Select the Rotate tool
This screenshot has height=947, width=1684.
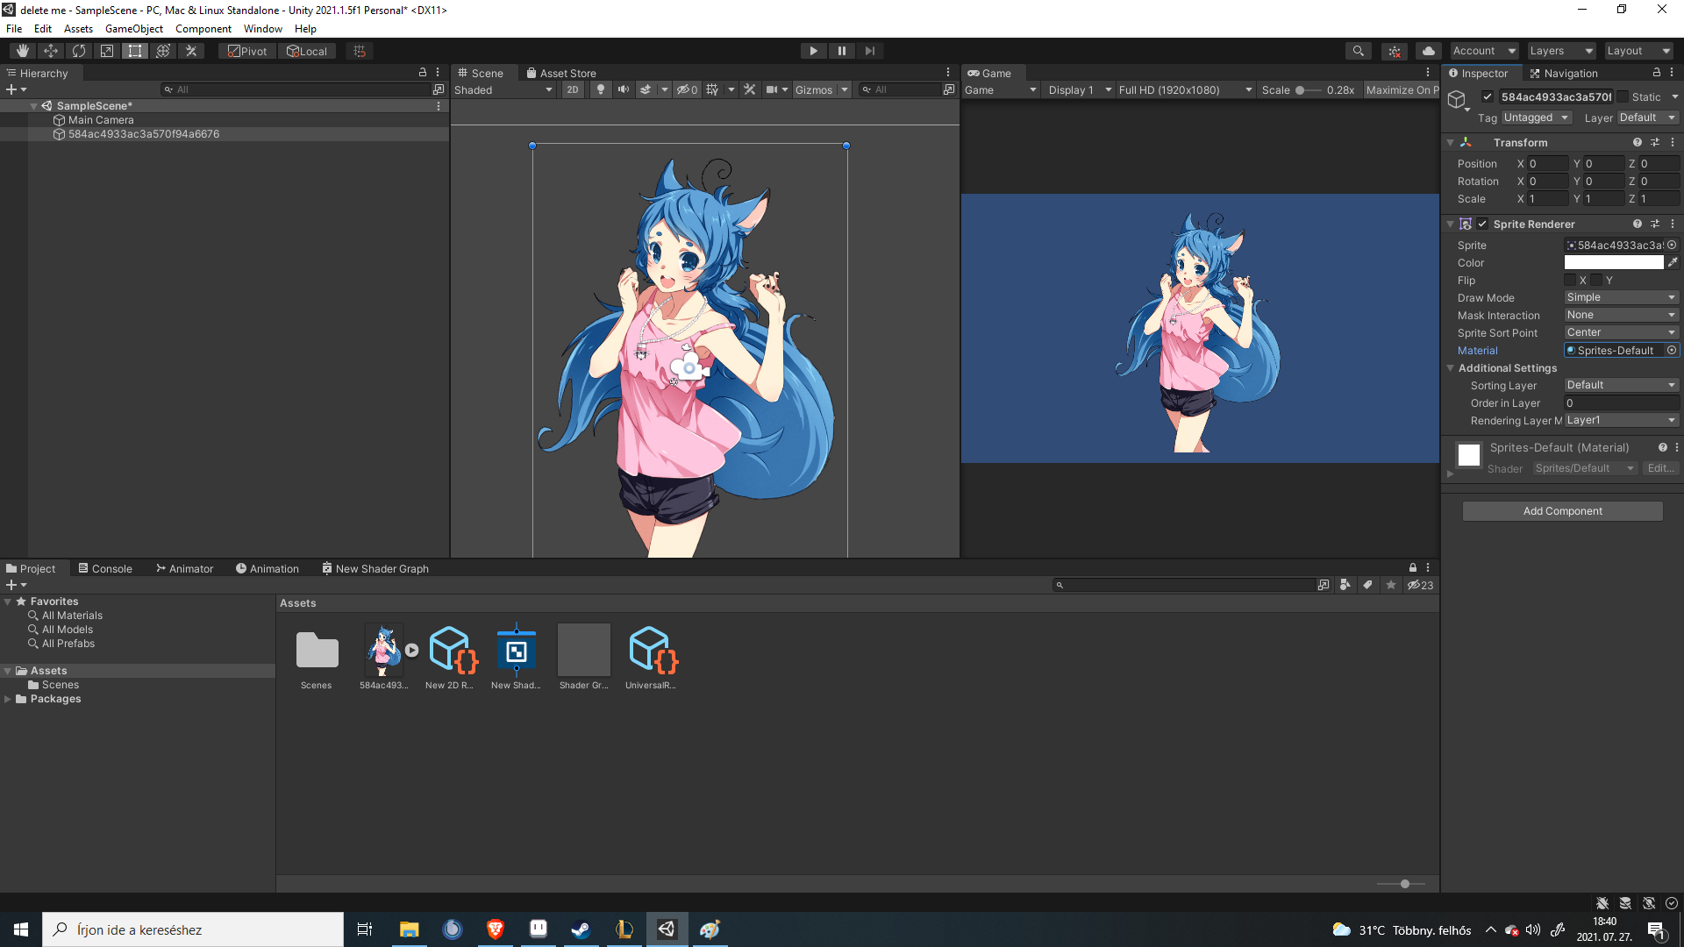(x=79, y=51)
